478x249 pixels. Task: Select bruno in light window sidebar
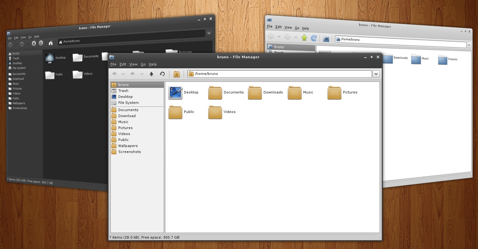point(291,47)
